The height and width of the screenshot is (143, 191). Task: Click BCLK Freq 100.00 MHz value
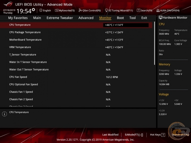(165, 44)
